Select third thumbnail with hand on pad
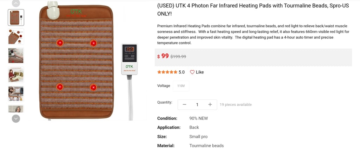360x152 pixels. (16, 56)
